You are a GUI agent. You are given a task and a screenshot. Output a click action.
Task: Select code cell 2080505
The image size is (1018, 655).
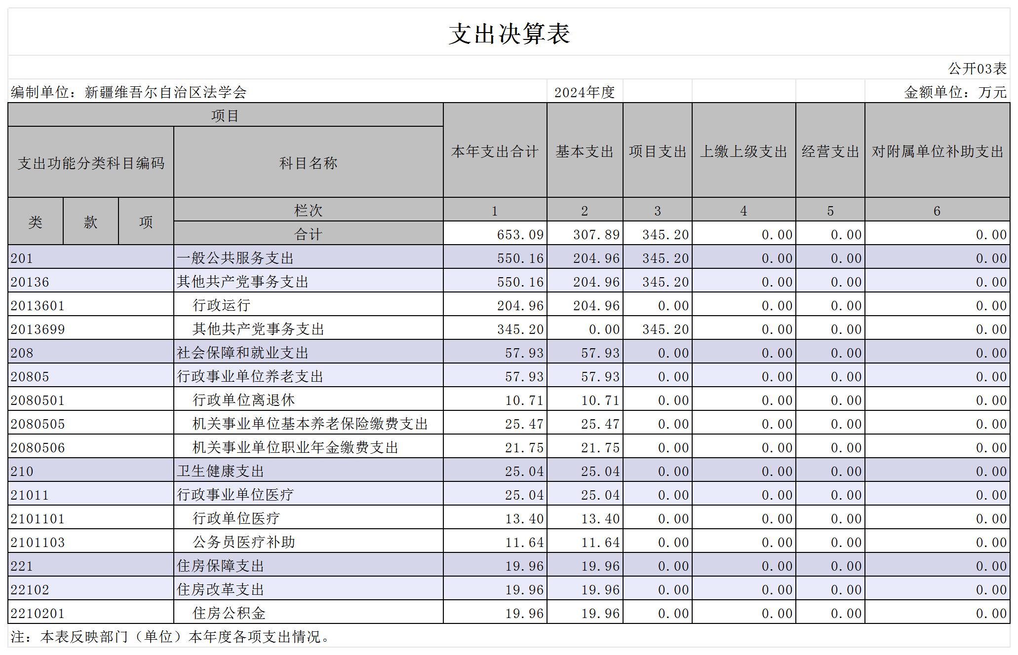[x=38, y=424]
